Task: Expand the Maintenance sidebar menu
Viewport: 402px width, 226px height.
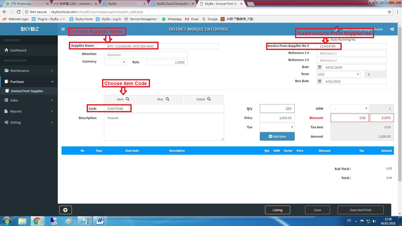Action: (x=29, y=71)
